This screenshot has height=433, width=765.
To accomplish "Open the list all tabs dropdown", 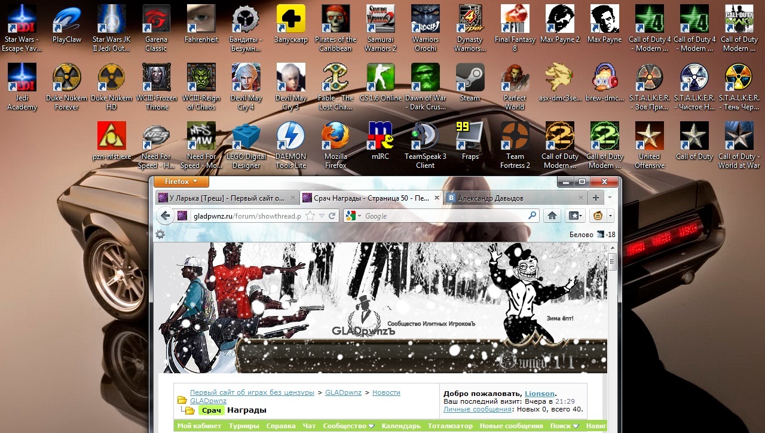I will [x=610, y=198].
